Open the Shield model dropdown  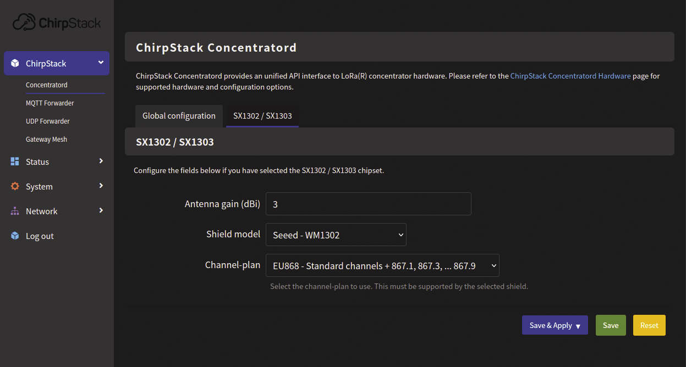click(x=336, y=235)
